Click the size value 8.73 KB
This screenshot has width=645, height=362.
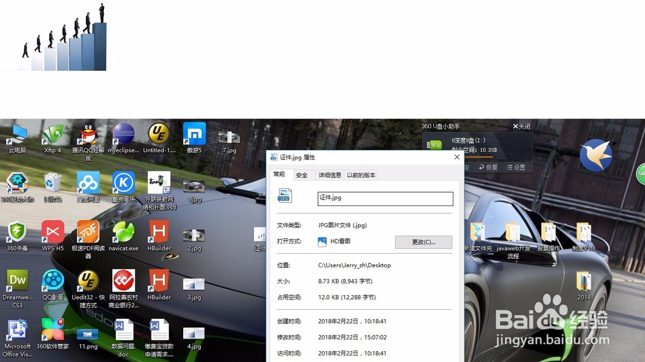(x=330, y=281)
